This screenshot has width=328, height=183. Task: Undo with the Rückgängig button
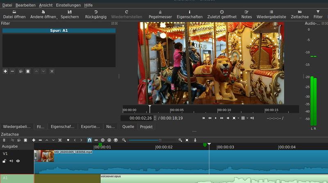pyautogui.click(x=96, y=14)
